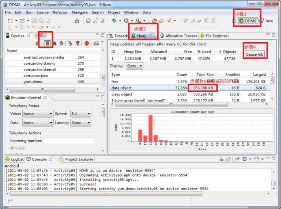Open the Java perspective
Image resolution: width=281 pixels, height=209 pixels.
[266, 21]
